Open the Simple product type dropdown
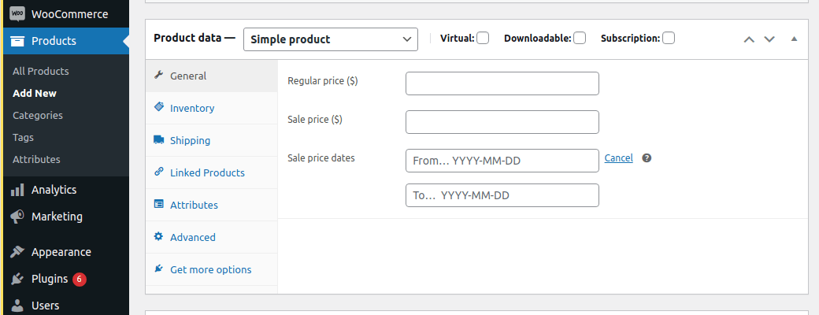819x315 pixels. tap(331, 39)
